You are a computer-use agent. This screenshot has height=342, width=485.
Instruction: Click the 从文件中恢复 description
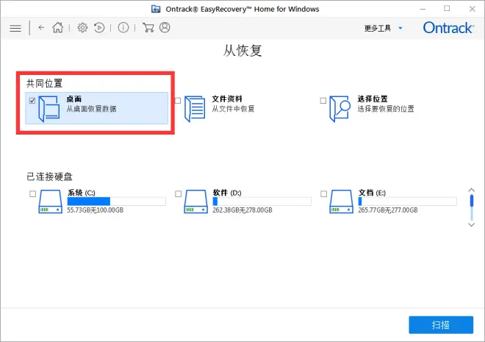coord(233,109)
